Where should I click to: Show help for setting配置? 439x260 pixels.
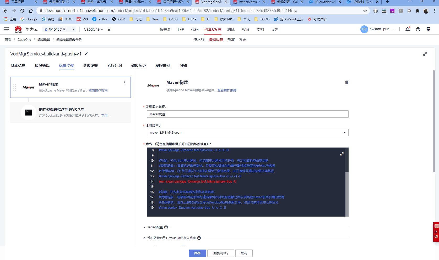point(166,227)
